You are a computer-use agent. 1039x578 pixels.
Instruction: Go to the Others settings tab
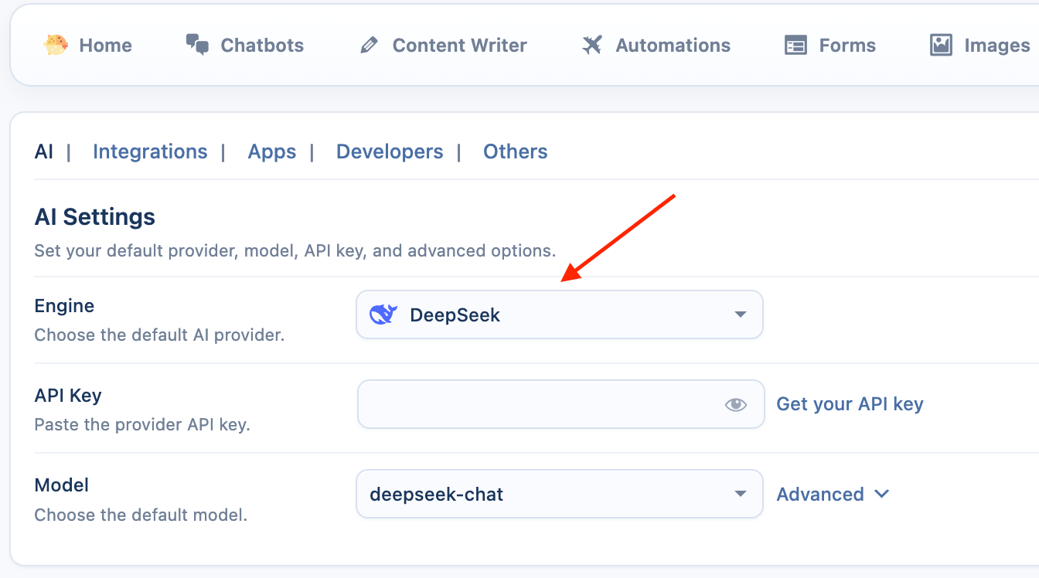point(515,151)
